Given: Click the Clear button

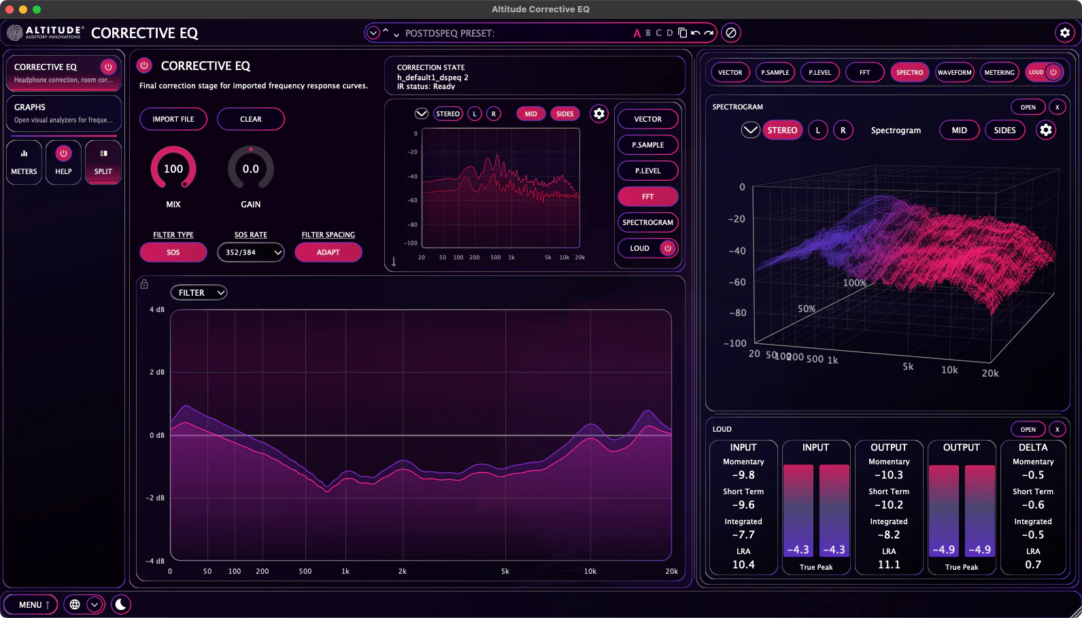Looking at the screenshot, I should pos(251,119).
